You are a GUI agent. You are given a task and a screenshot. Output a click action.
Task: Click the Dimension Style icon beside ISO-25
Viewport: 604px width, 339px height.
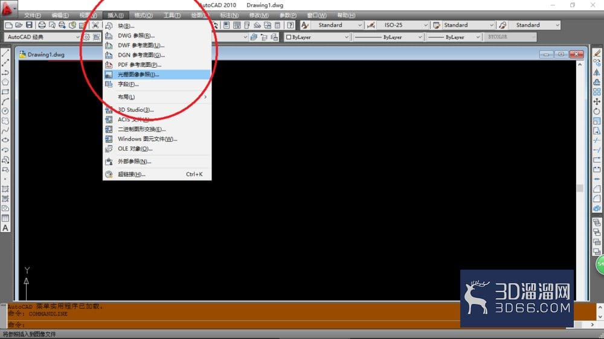tap(371, 25)
